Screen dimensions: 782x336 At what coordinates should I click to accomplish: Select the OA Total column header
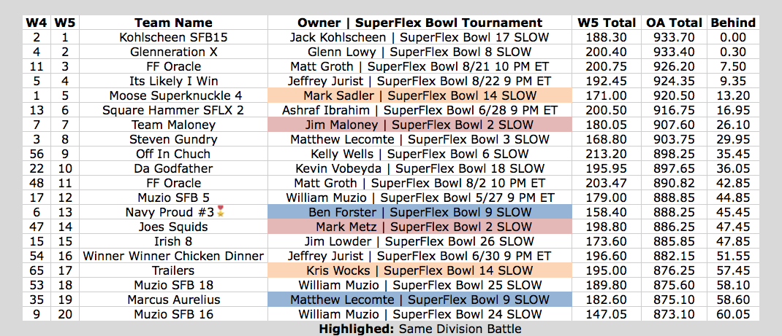pyautogui.click(x=674, y=23)
